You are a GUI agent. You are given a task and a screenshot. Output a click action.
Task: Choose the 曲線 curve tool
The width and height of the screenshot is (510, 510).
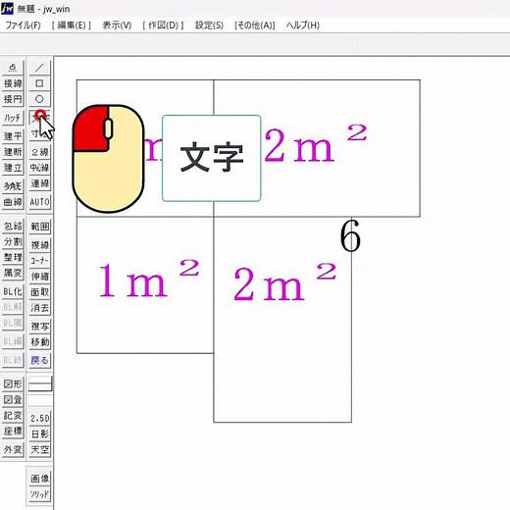click(x=13, y=202)
